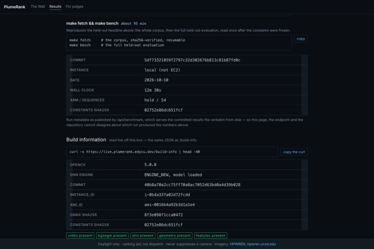Copy the make fetch commands
Viewport: 374px width, 249px height.
coord(301,38)
